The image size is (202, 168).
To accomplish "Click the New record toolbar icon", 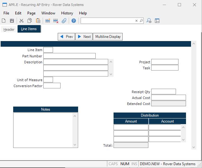I will (x=4, y=21).
